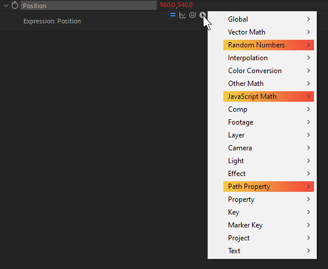
Task: Open the Project submenu
Action: pos(268,238)
